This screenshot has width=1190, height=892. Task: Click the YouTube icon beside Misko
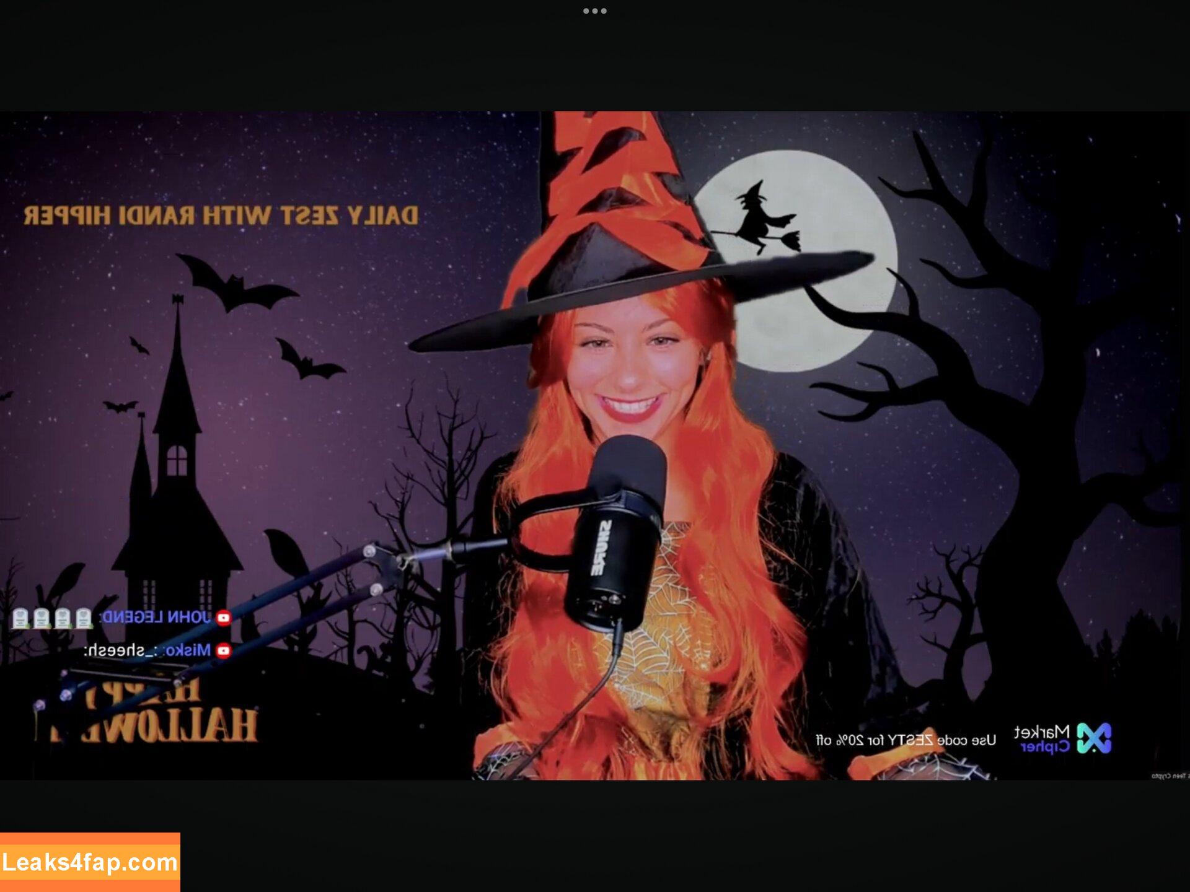[x=224, y=650]
